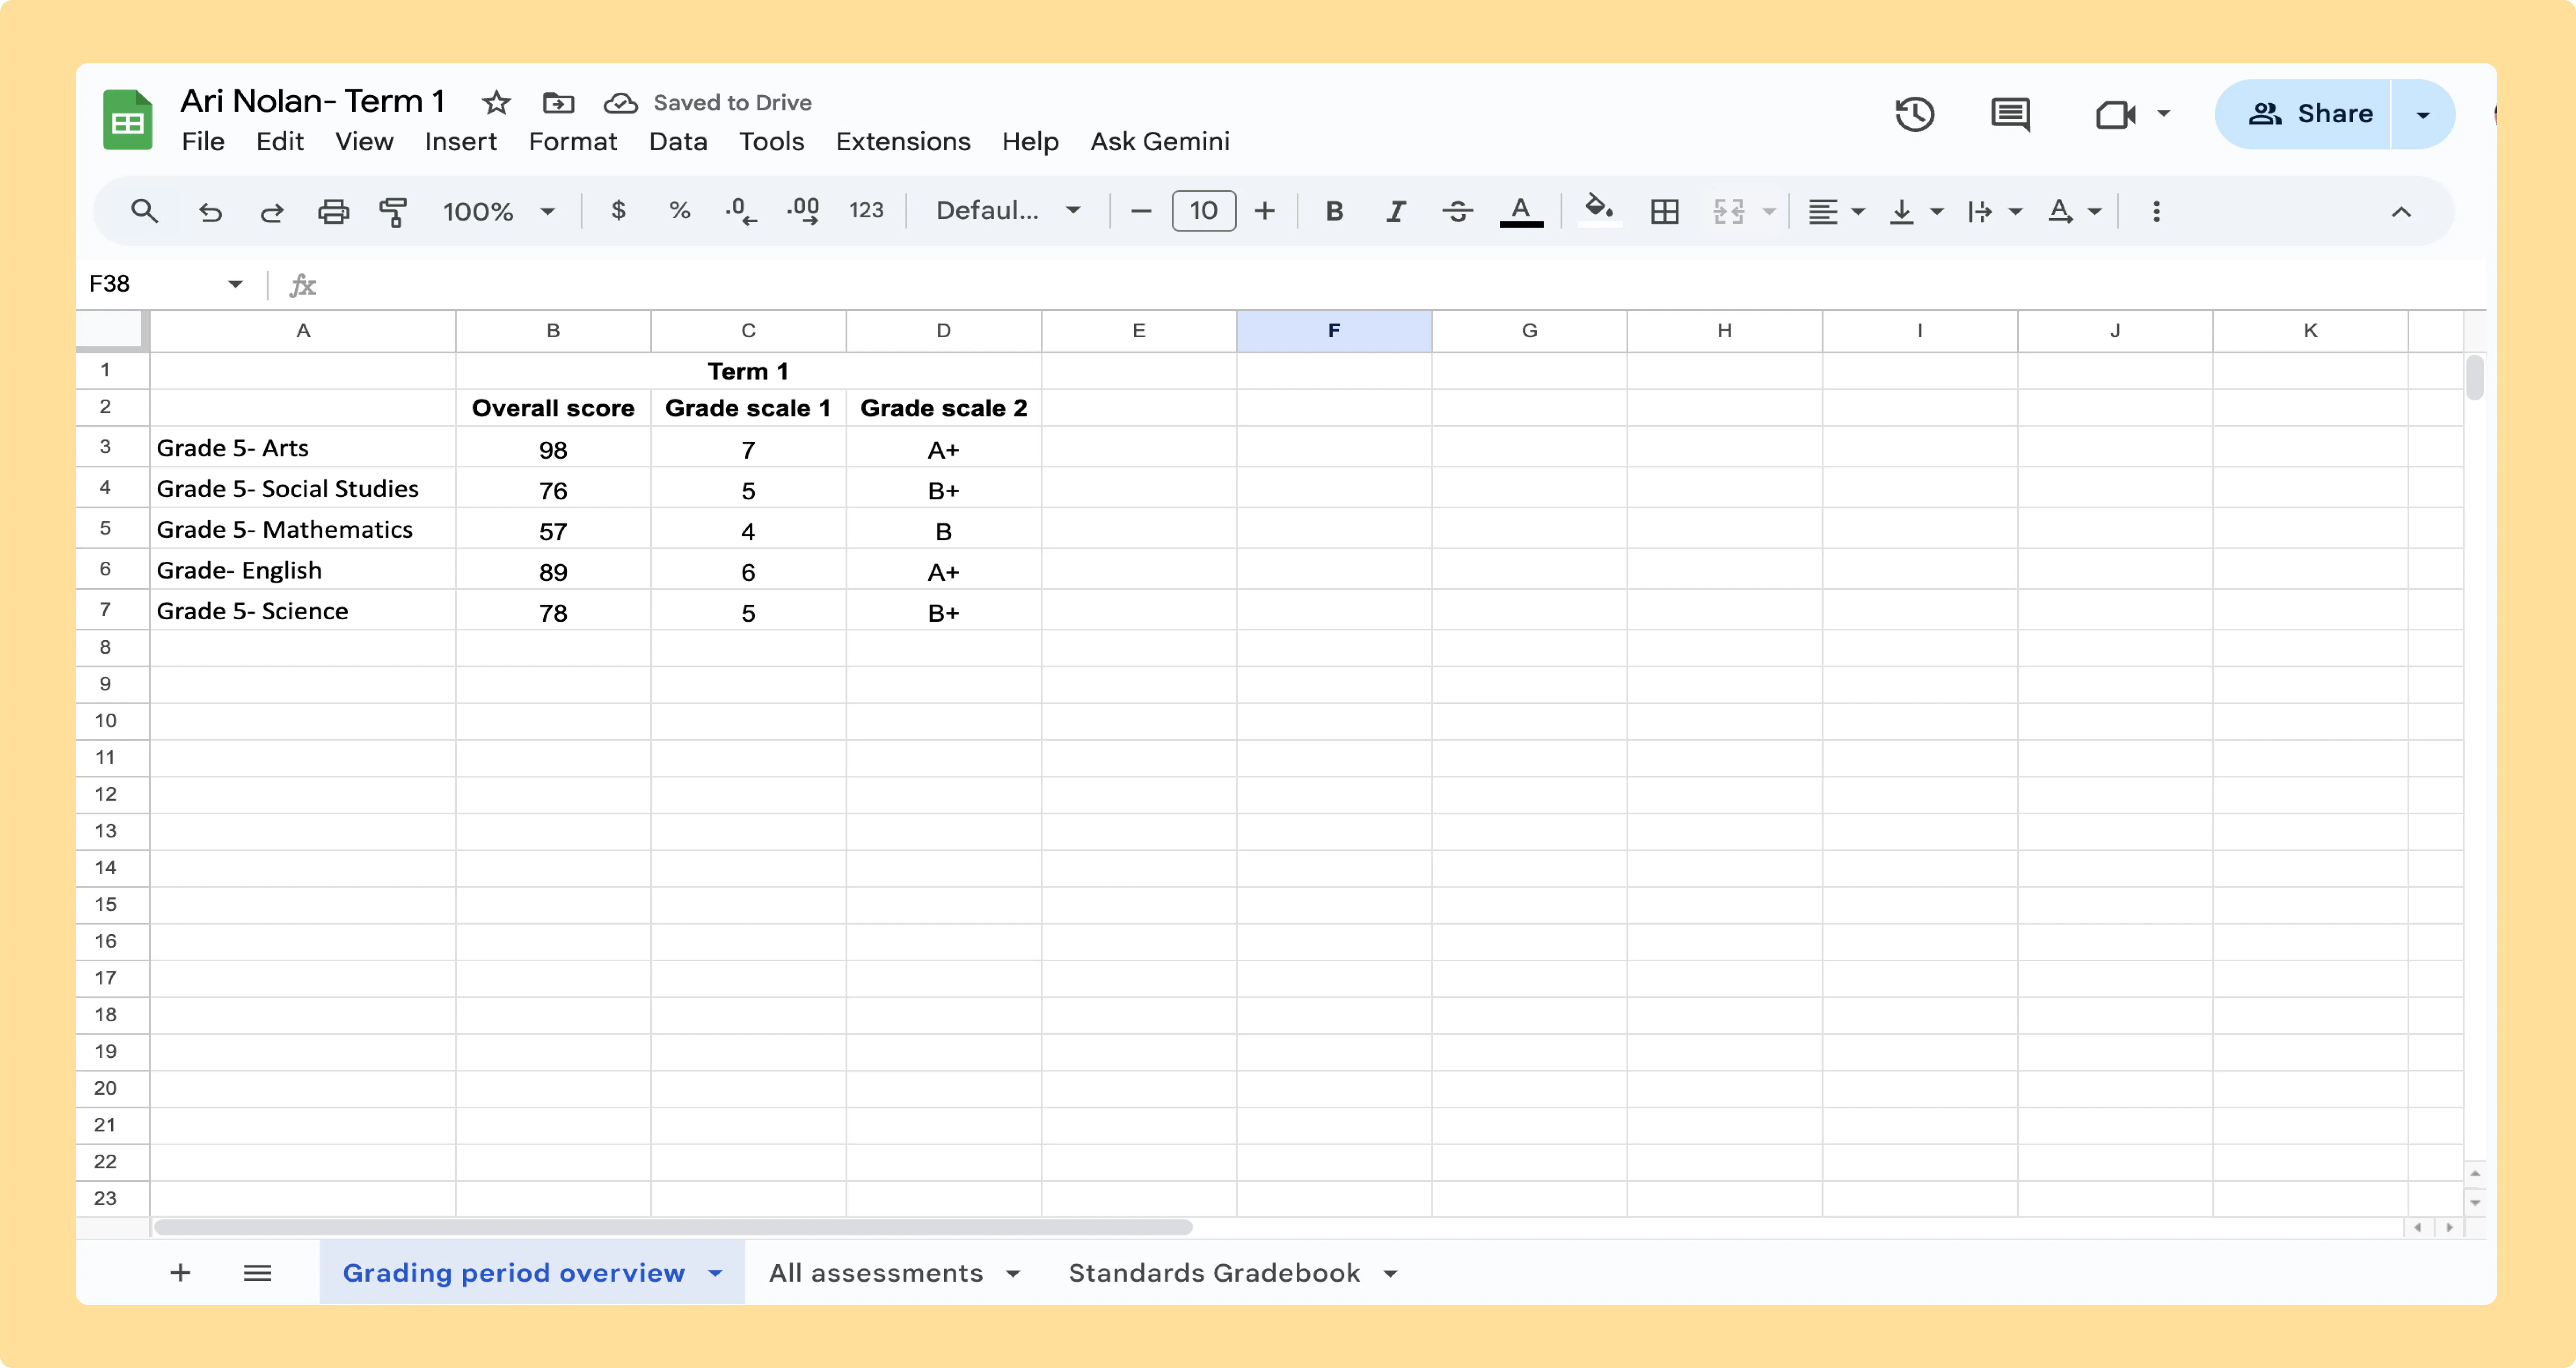Decrease font size with minus button

coord(1141,211)
